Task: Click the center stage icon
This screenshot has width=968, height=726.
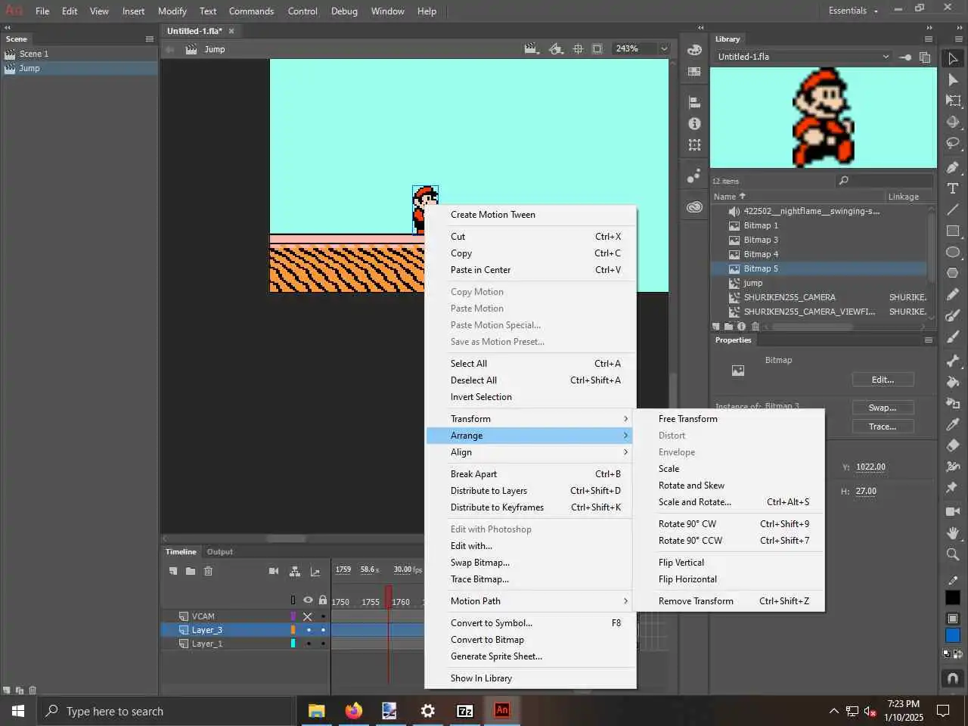Action: pyautogui.click(x=578, y=48)
